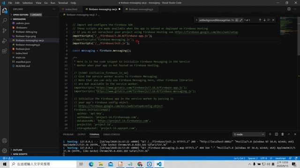300x168 pixels.
Task: Open File Explorer from the taskbar
Action: click(x=101, y=164)
